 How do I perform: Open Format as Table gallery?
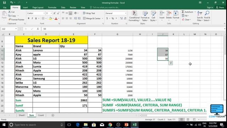pos(145,16)
